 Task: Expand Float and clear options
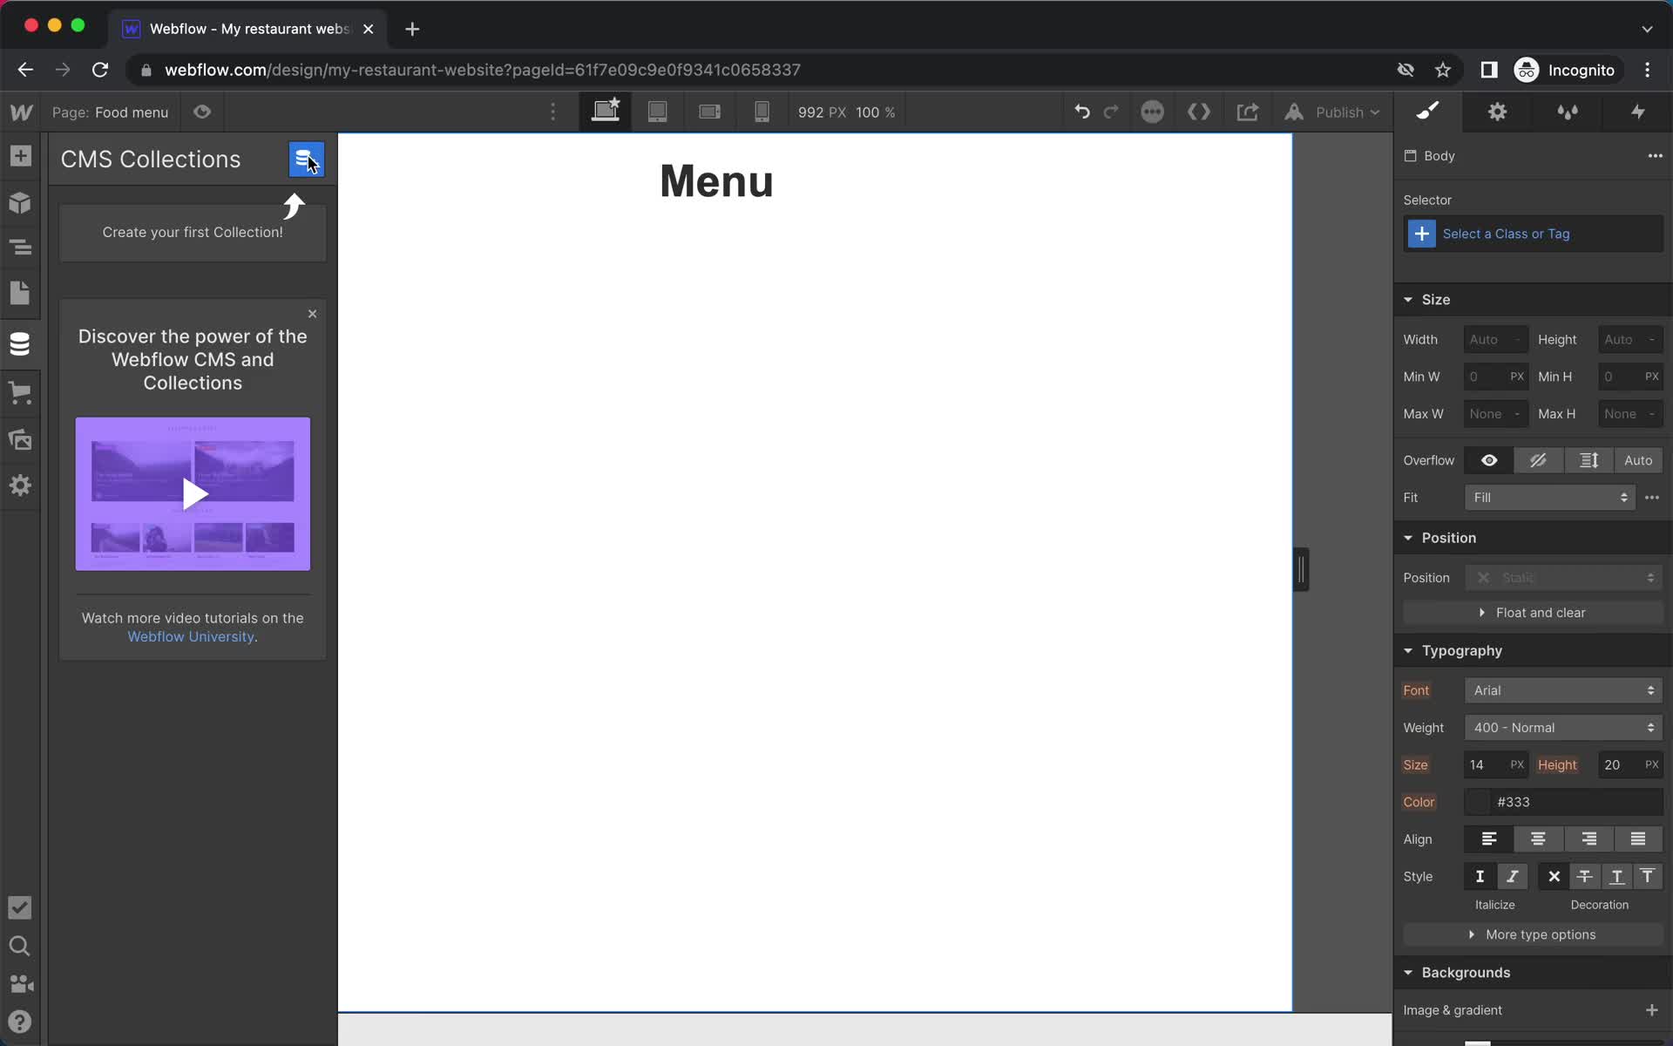click(x=1533, y=613)
